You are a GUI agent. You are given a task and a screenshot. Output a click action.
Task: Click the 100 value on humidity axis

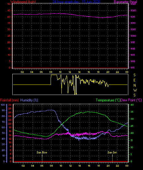point(3,105)
